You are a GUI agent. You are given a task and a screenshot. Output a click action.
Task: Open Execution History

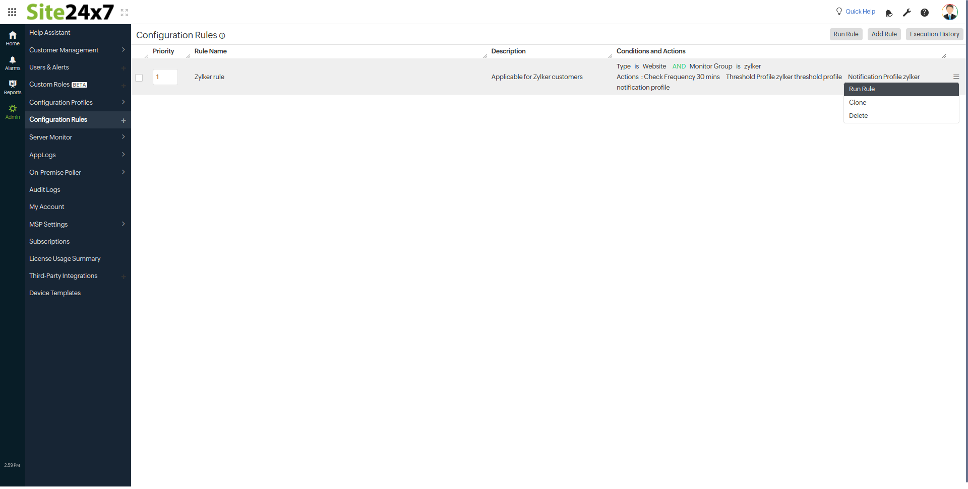pyautogui.click(x=934, y=34)
